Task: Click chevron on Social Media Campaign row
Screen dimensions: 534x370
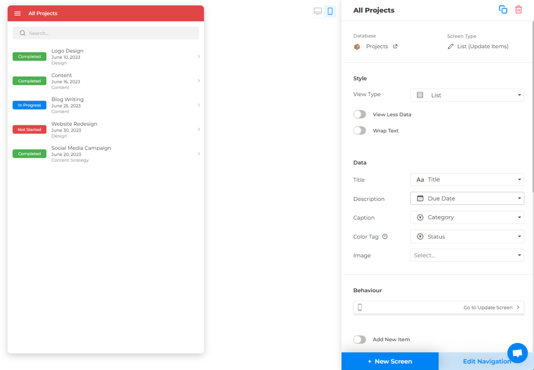Action: point(199,154)
